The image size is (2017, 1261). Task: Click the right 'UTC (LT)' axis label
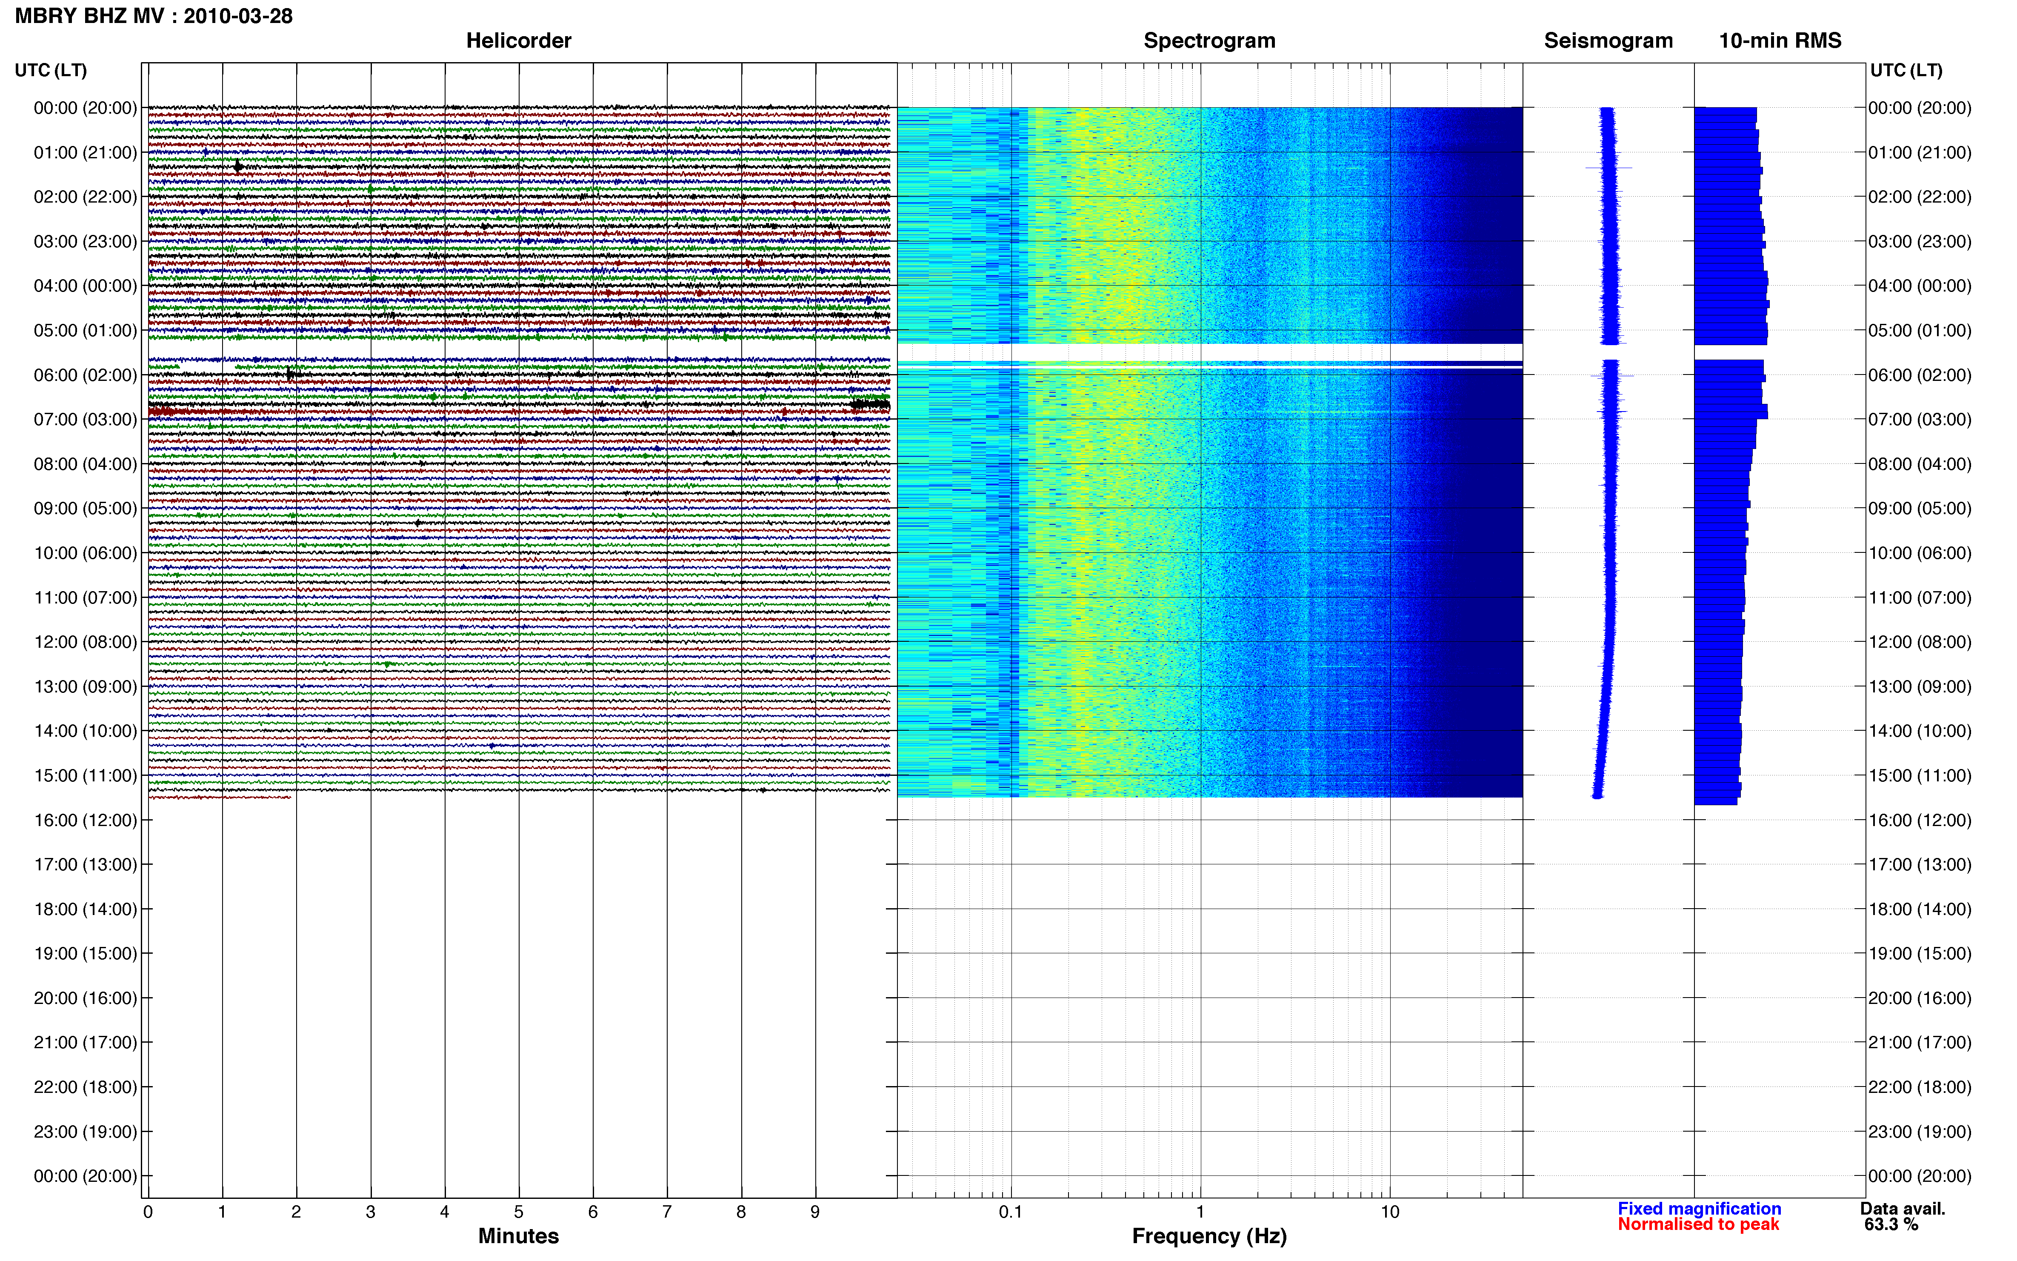(x=1906, y=70)
